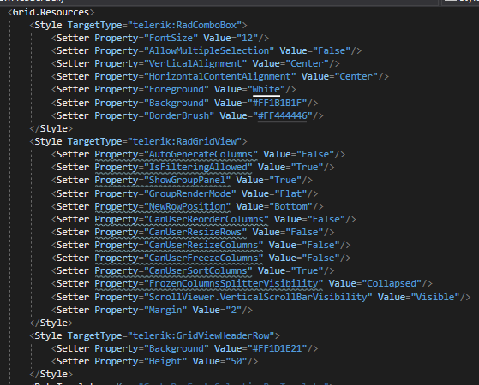Click the Margin property name
Screen dimensions: 479x385
(165, 310)
